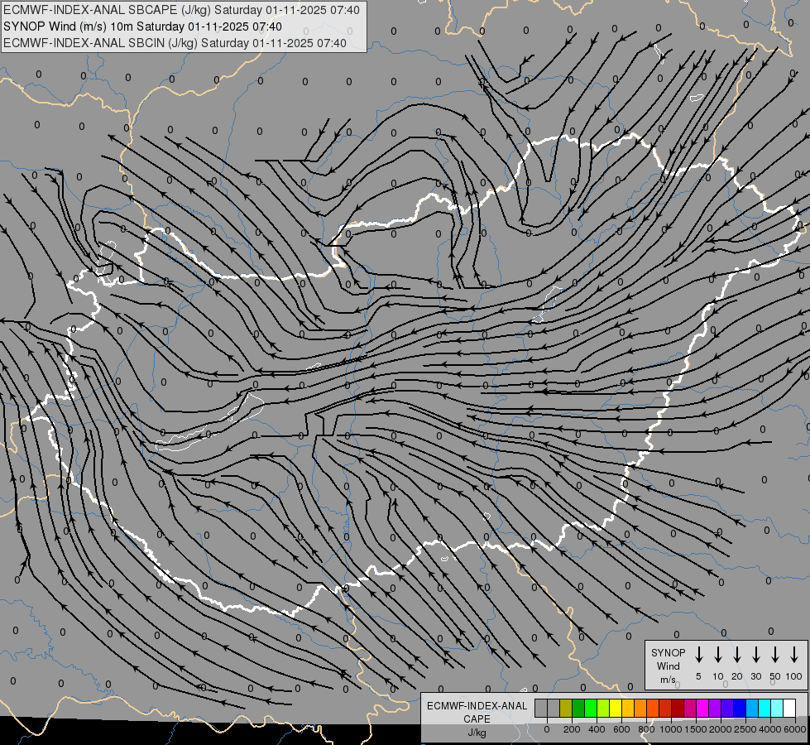Click the 50 m/s wind arrow in legend
This screenshot has height=745, width=810.
(x=775, y=654)
